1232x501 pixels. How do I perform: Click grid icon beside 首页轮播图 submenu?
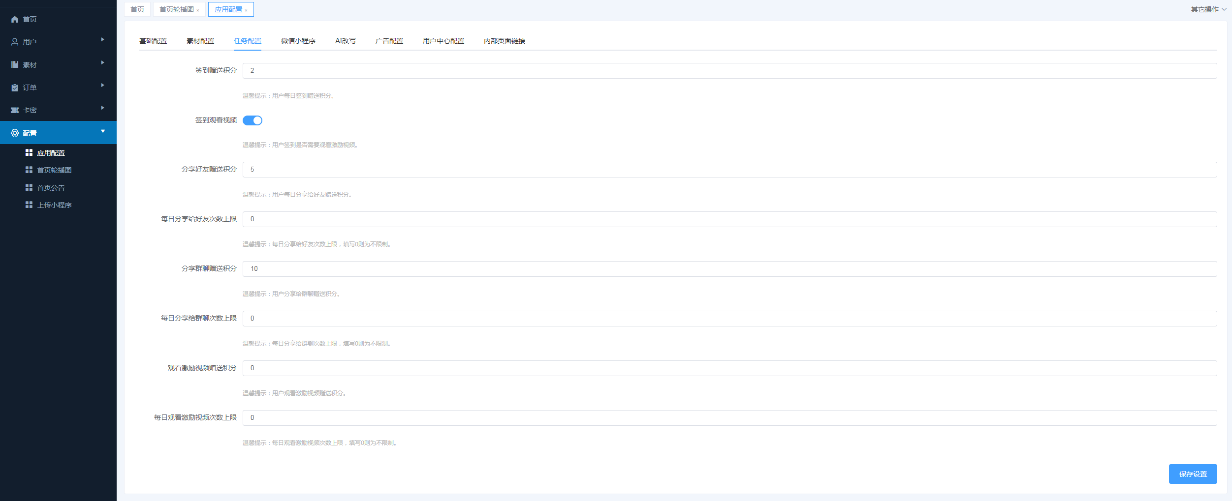(x=29, y=170)
